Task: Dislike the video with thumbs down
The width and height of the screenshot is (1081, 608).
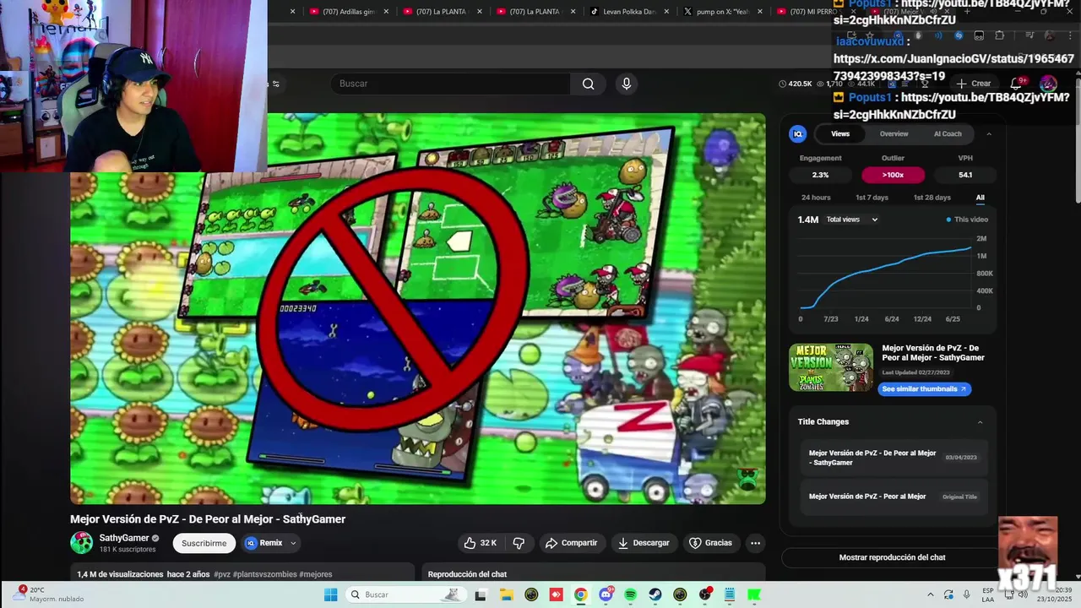Action: (x=519, y=543)
